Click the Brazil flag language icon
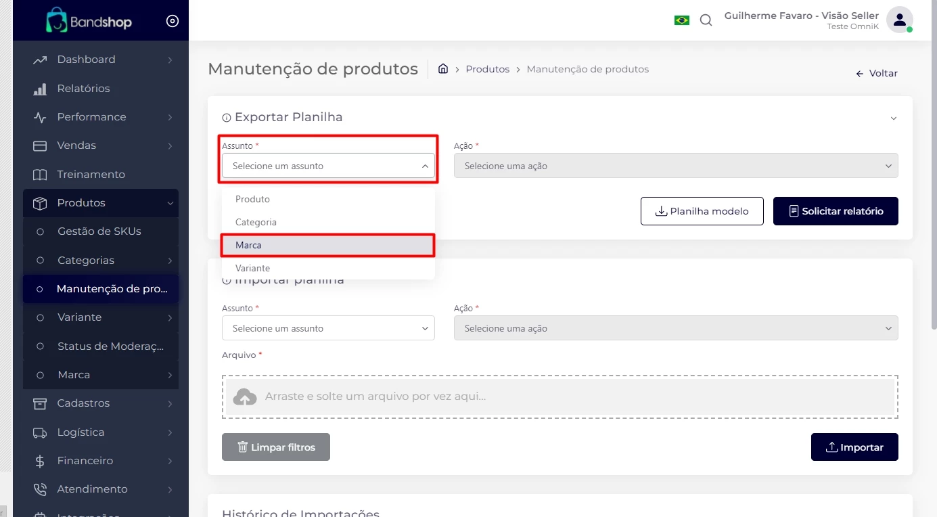Screen dimensions: 937x517 tap(681, 20)
